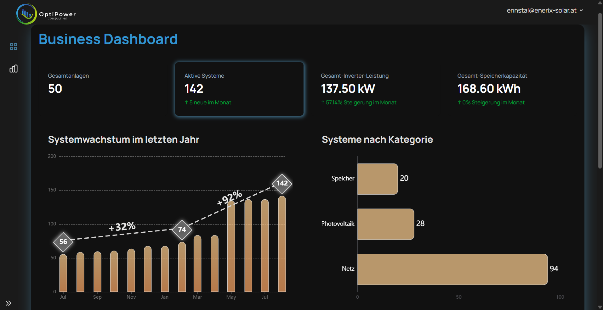Click '5 neue im Monat' text
Image resolution: width=603 pixels, height=310 pixels.
click(208, 102)
